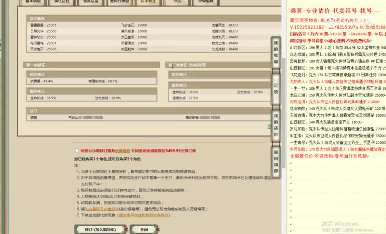Screen dimensions: 386x234
Task: Click the 物理吸收率 : 69.1% entry
Action: (x=103, y=81)
